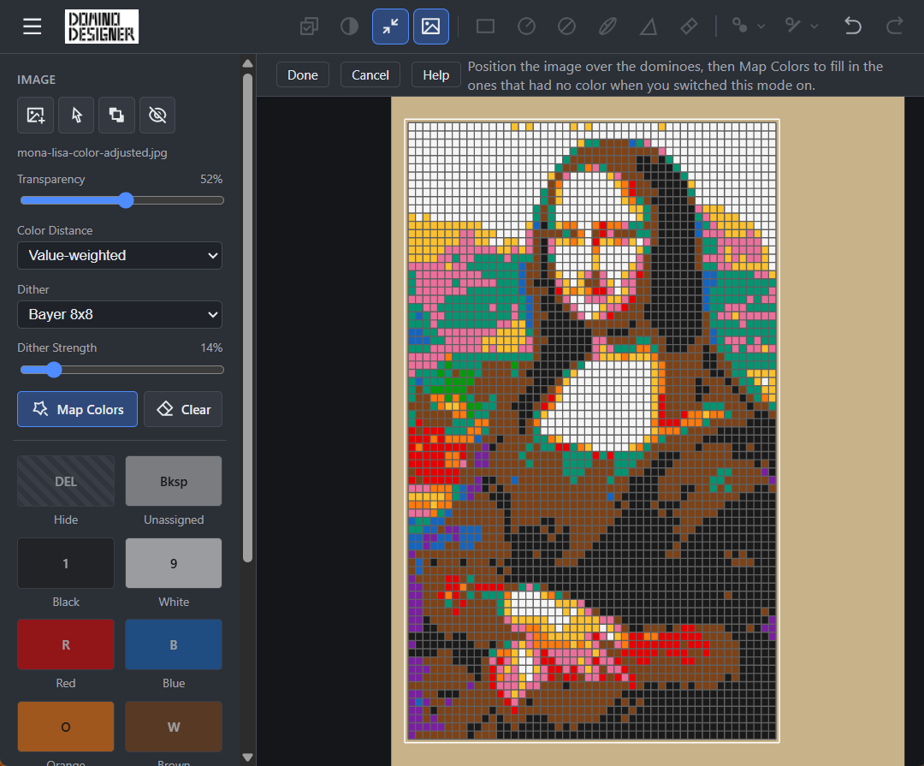Click the Clear button
This screenshot has width=924, height=766.
[183, 409]
